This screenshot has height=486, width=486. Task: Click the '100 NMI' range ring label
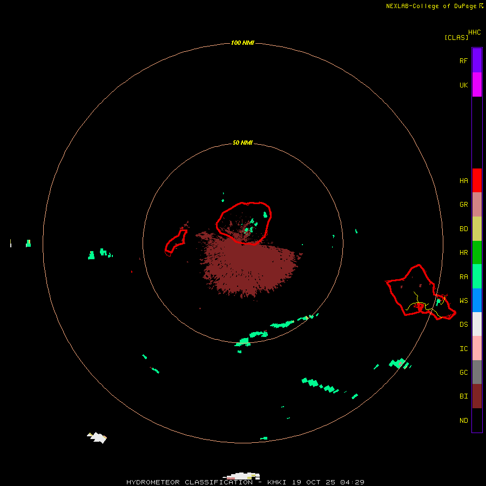[x=242, y=43]
